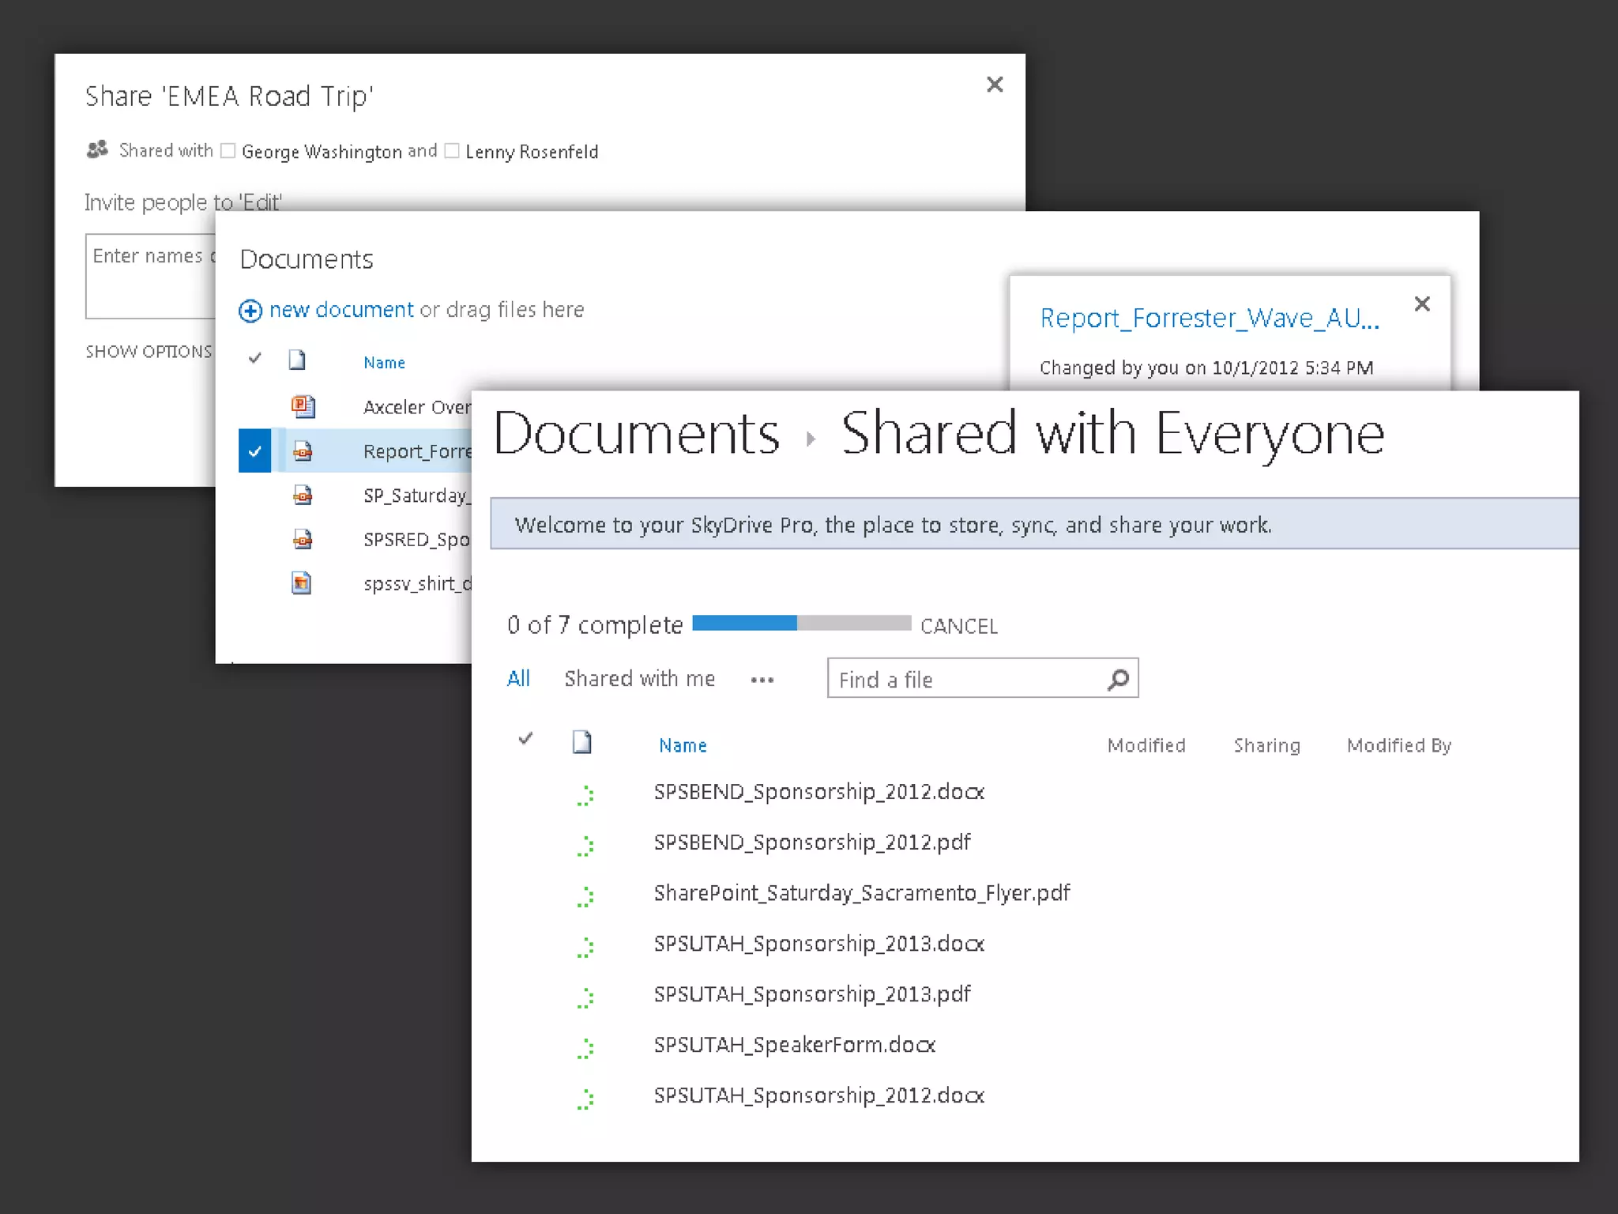This screenshot has height=1214, width=1618.
Task: Toggle Lenny Rosenfeld presence checkbox
Action: pyautogui.click(x=452, y=151)
